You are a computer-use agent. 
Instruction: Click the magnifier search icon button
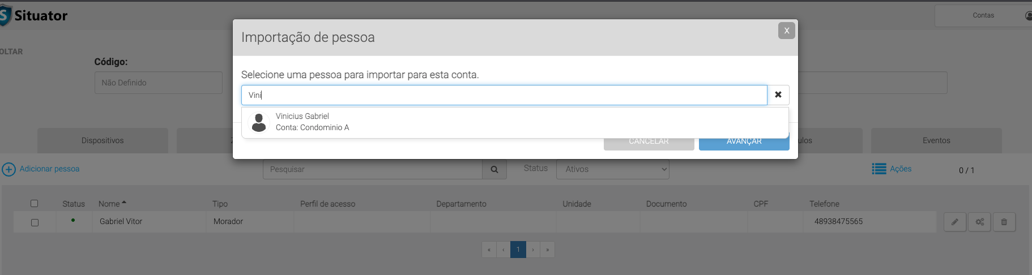click(494, 169)
